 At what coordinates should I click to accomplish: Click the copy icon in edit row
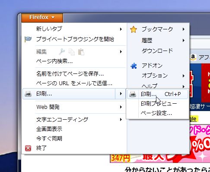72,52
